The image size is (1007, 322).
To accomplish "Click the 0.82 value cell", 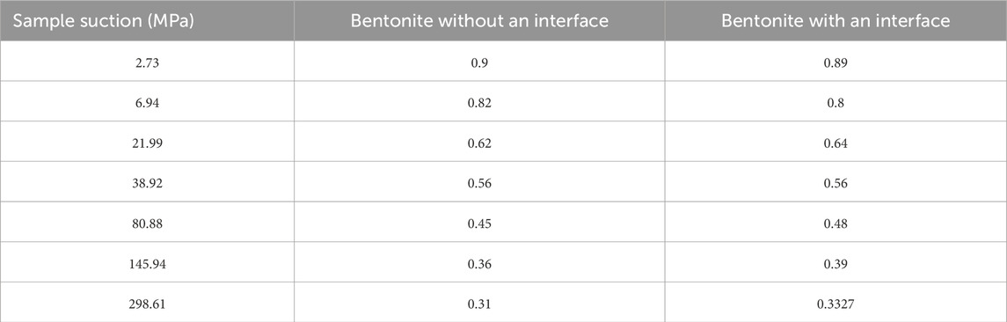I will (x=479, y=101).
